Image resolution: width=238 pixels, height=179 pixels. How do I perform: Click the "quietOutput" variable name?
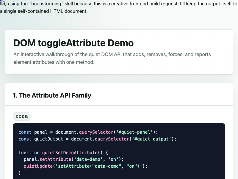tap(49, 139)
